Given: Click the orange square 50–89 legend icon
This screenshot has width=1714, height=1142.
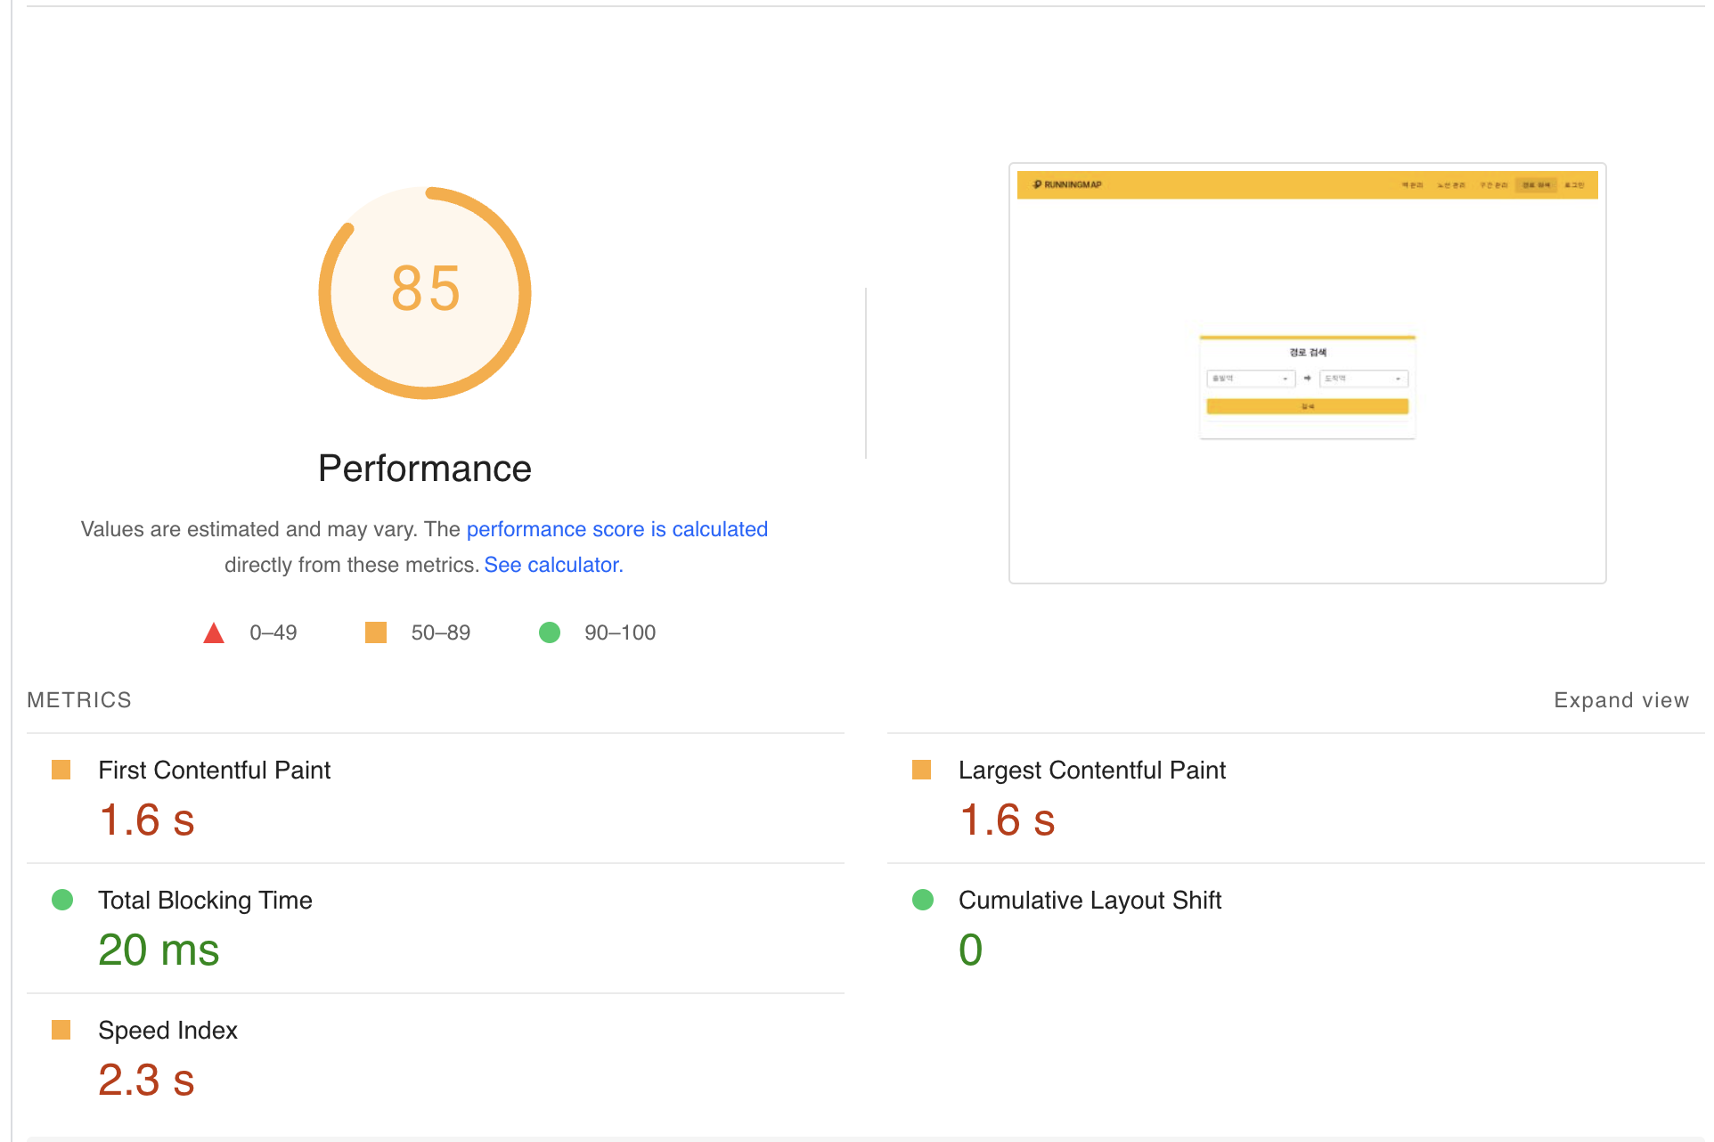Looking at the screenshot, I should (376, 632).
